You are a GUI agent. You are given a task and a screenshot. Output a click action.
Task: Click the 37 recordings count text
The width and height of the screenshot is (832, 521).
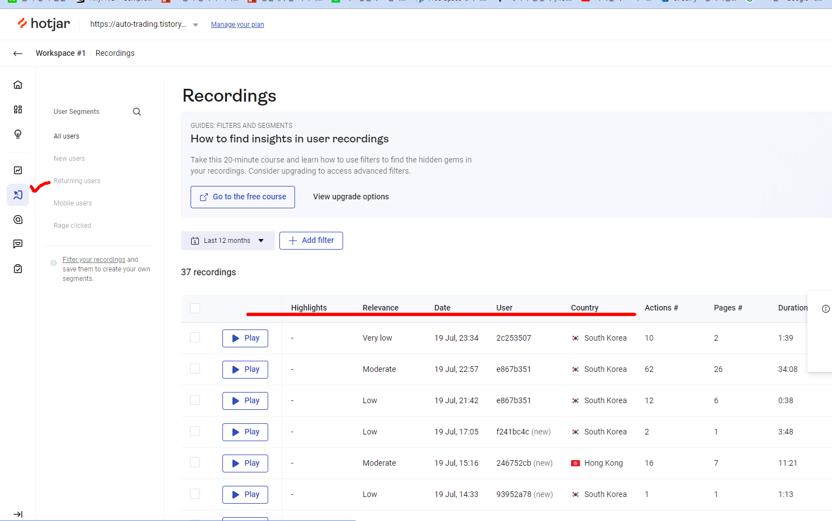208,272
